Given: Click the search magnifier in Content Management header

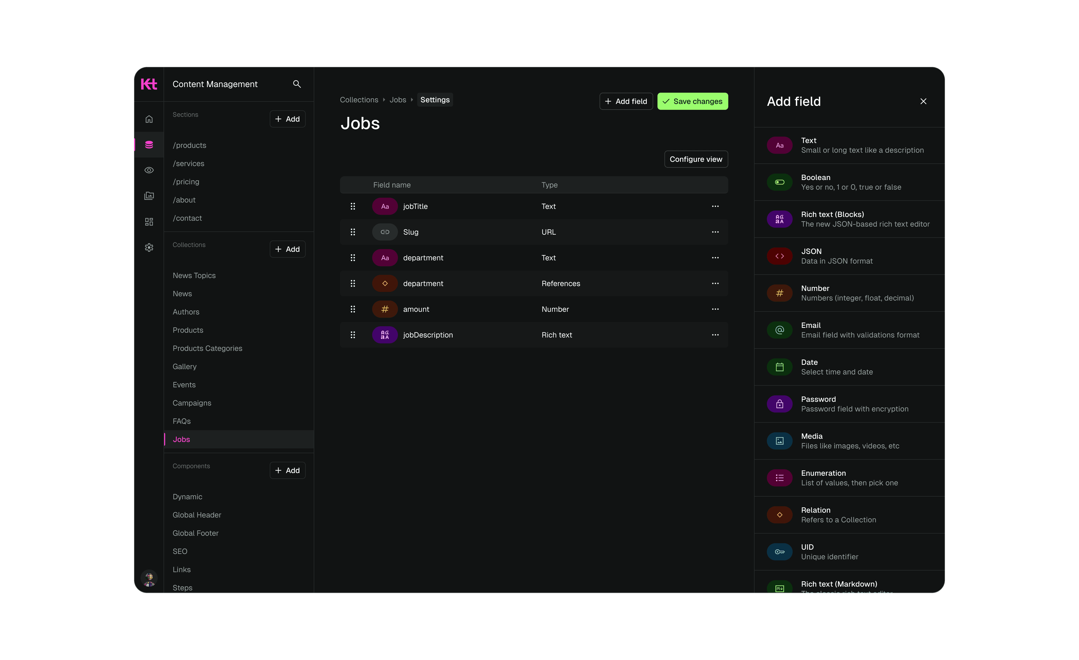Looking at the screenshot, I should point(297,84).
